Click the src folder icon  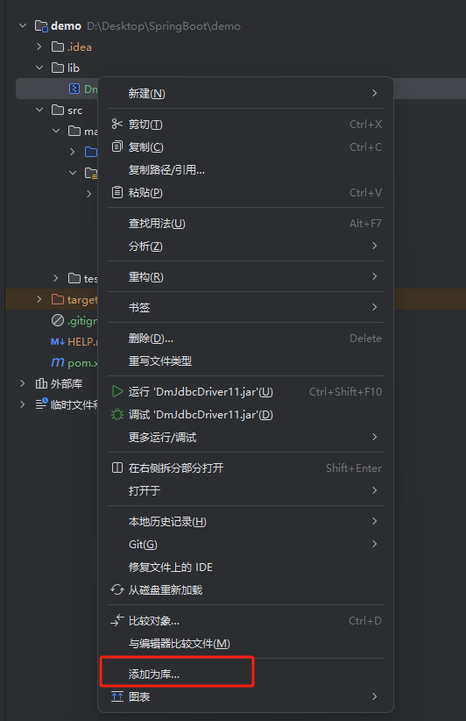point(58,110)
